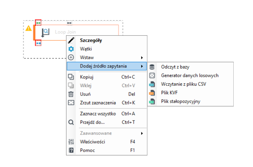Screen dimensions: 253x167
Task: Click the help book icon beside Pomoc
Action: [x=71, y=150]
